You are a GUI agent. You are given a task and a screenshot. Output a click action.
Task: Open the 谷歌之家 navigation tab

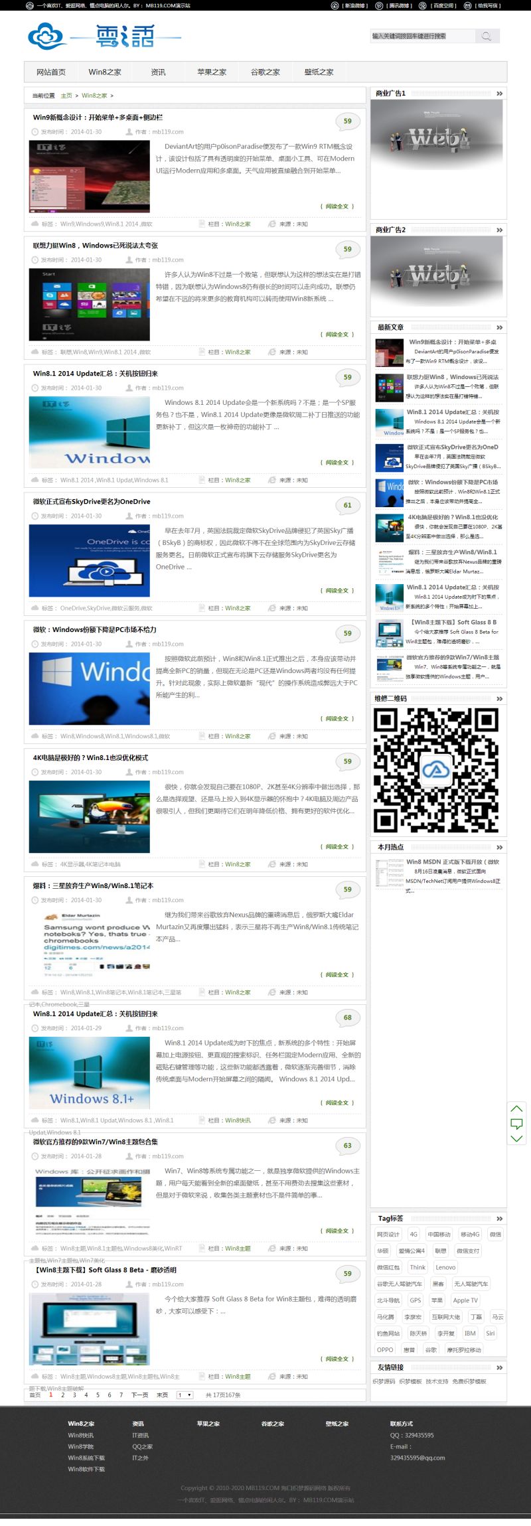[x=265, y=72]
